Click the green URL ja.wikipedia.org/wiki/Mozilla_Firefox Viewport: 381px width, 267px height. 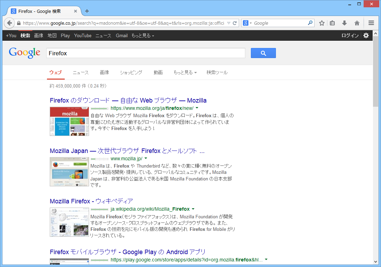click(x=150, y=209)
